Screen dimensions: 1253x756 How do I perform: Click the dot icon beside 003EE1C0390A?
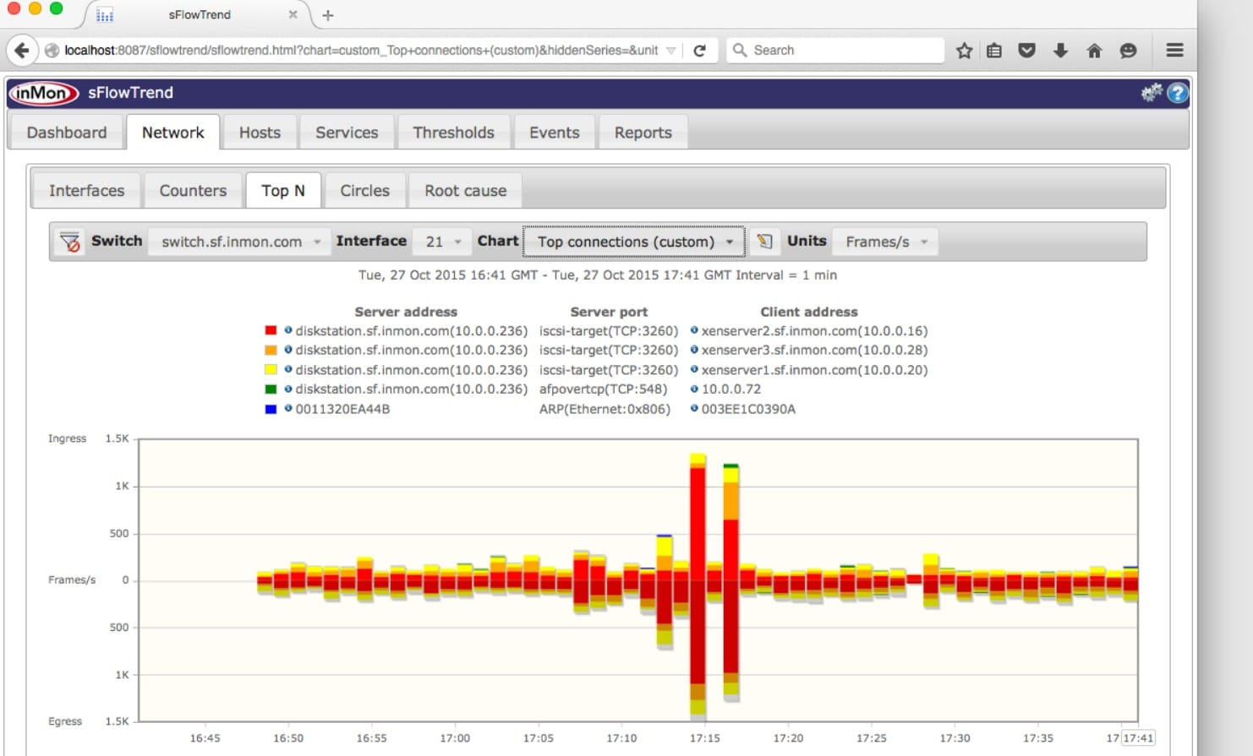pyautogui.click(x=694, y=409)
